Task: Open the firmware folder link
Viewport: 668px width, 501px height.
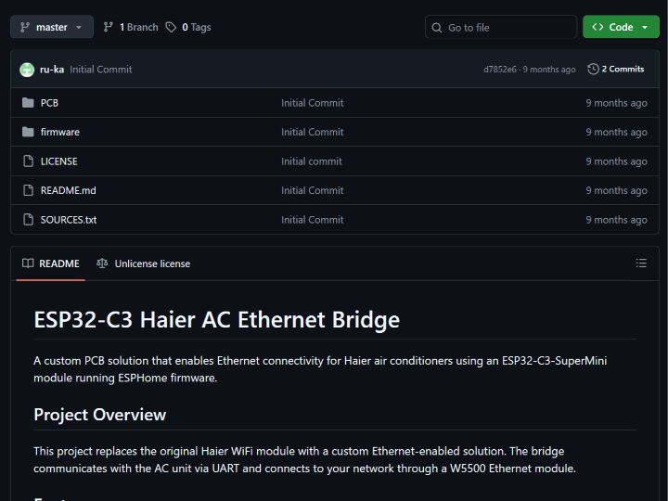Action: pos(60,132)
